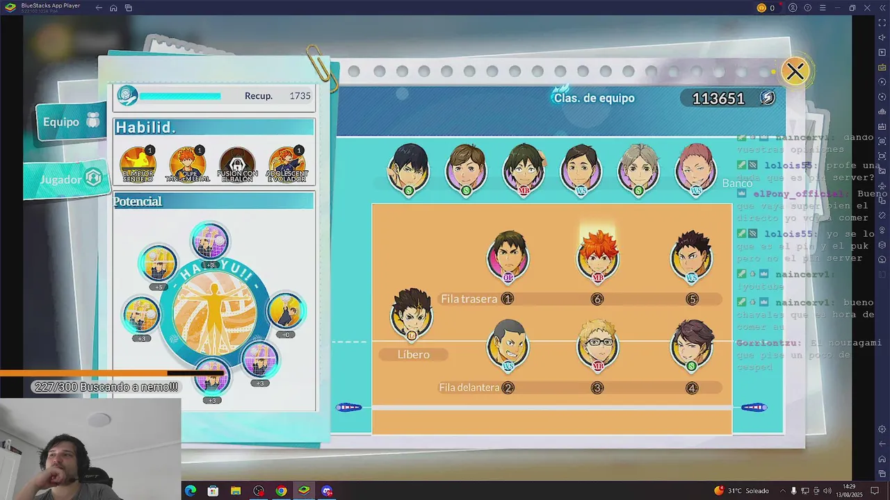This screenshot has width=890, height=500.
Task: Click the recovery ball icon
Action: 127,96
